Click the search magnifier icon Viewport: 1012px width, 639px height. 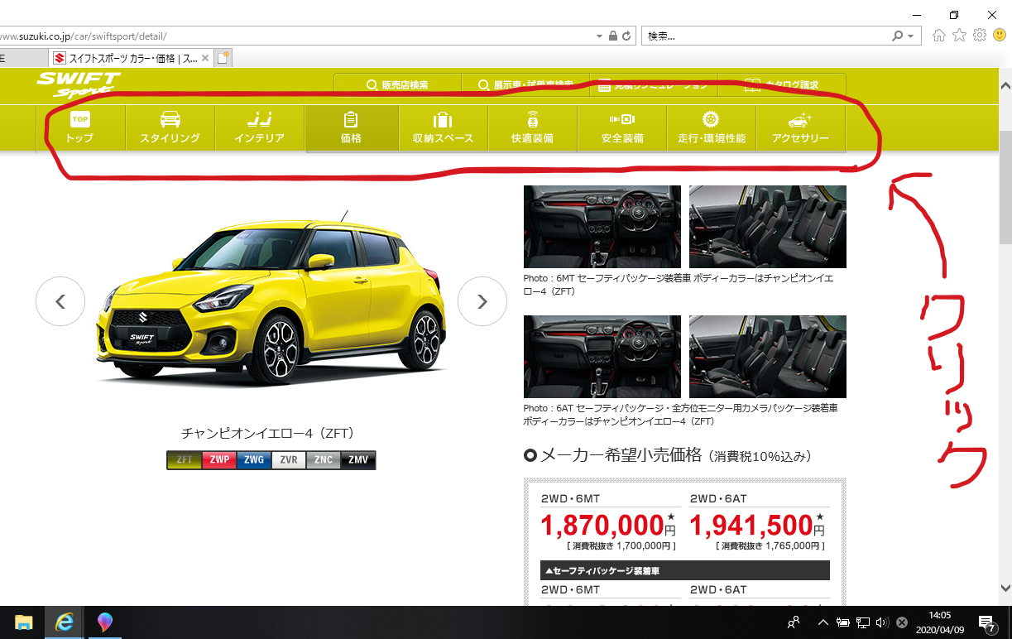[x=898, y=36]
